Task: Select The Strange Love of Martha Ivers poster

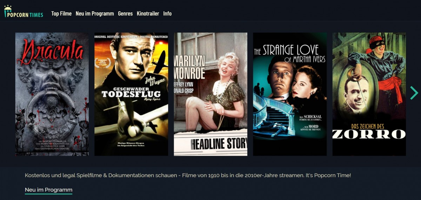Action: pyautogui.click(x=290, y=94)
